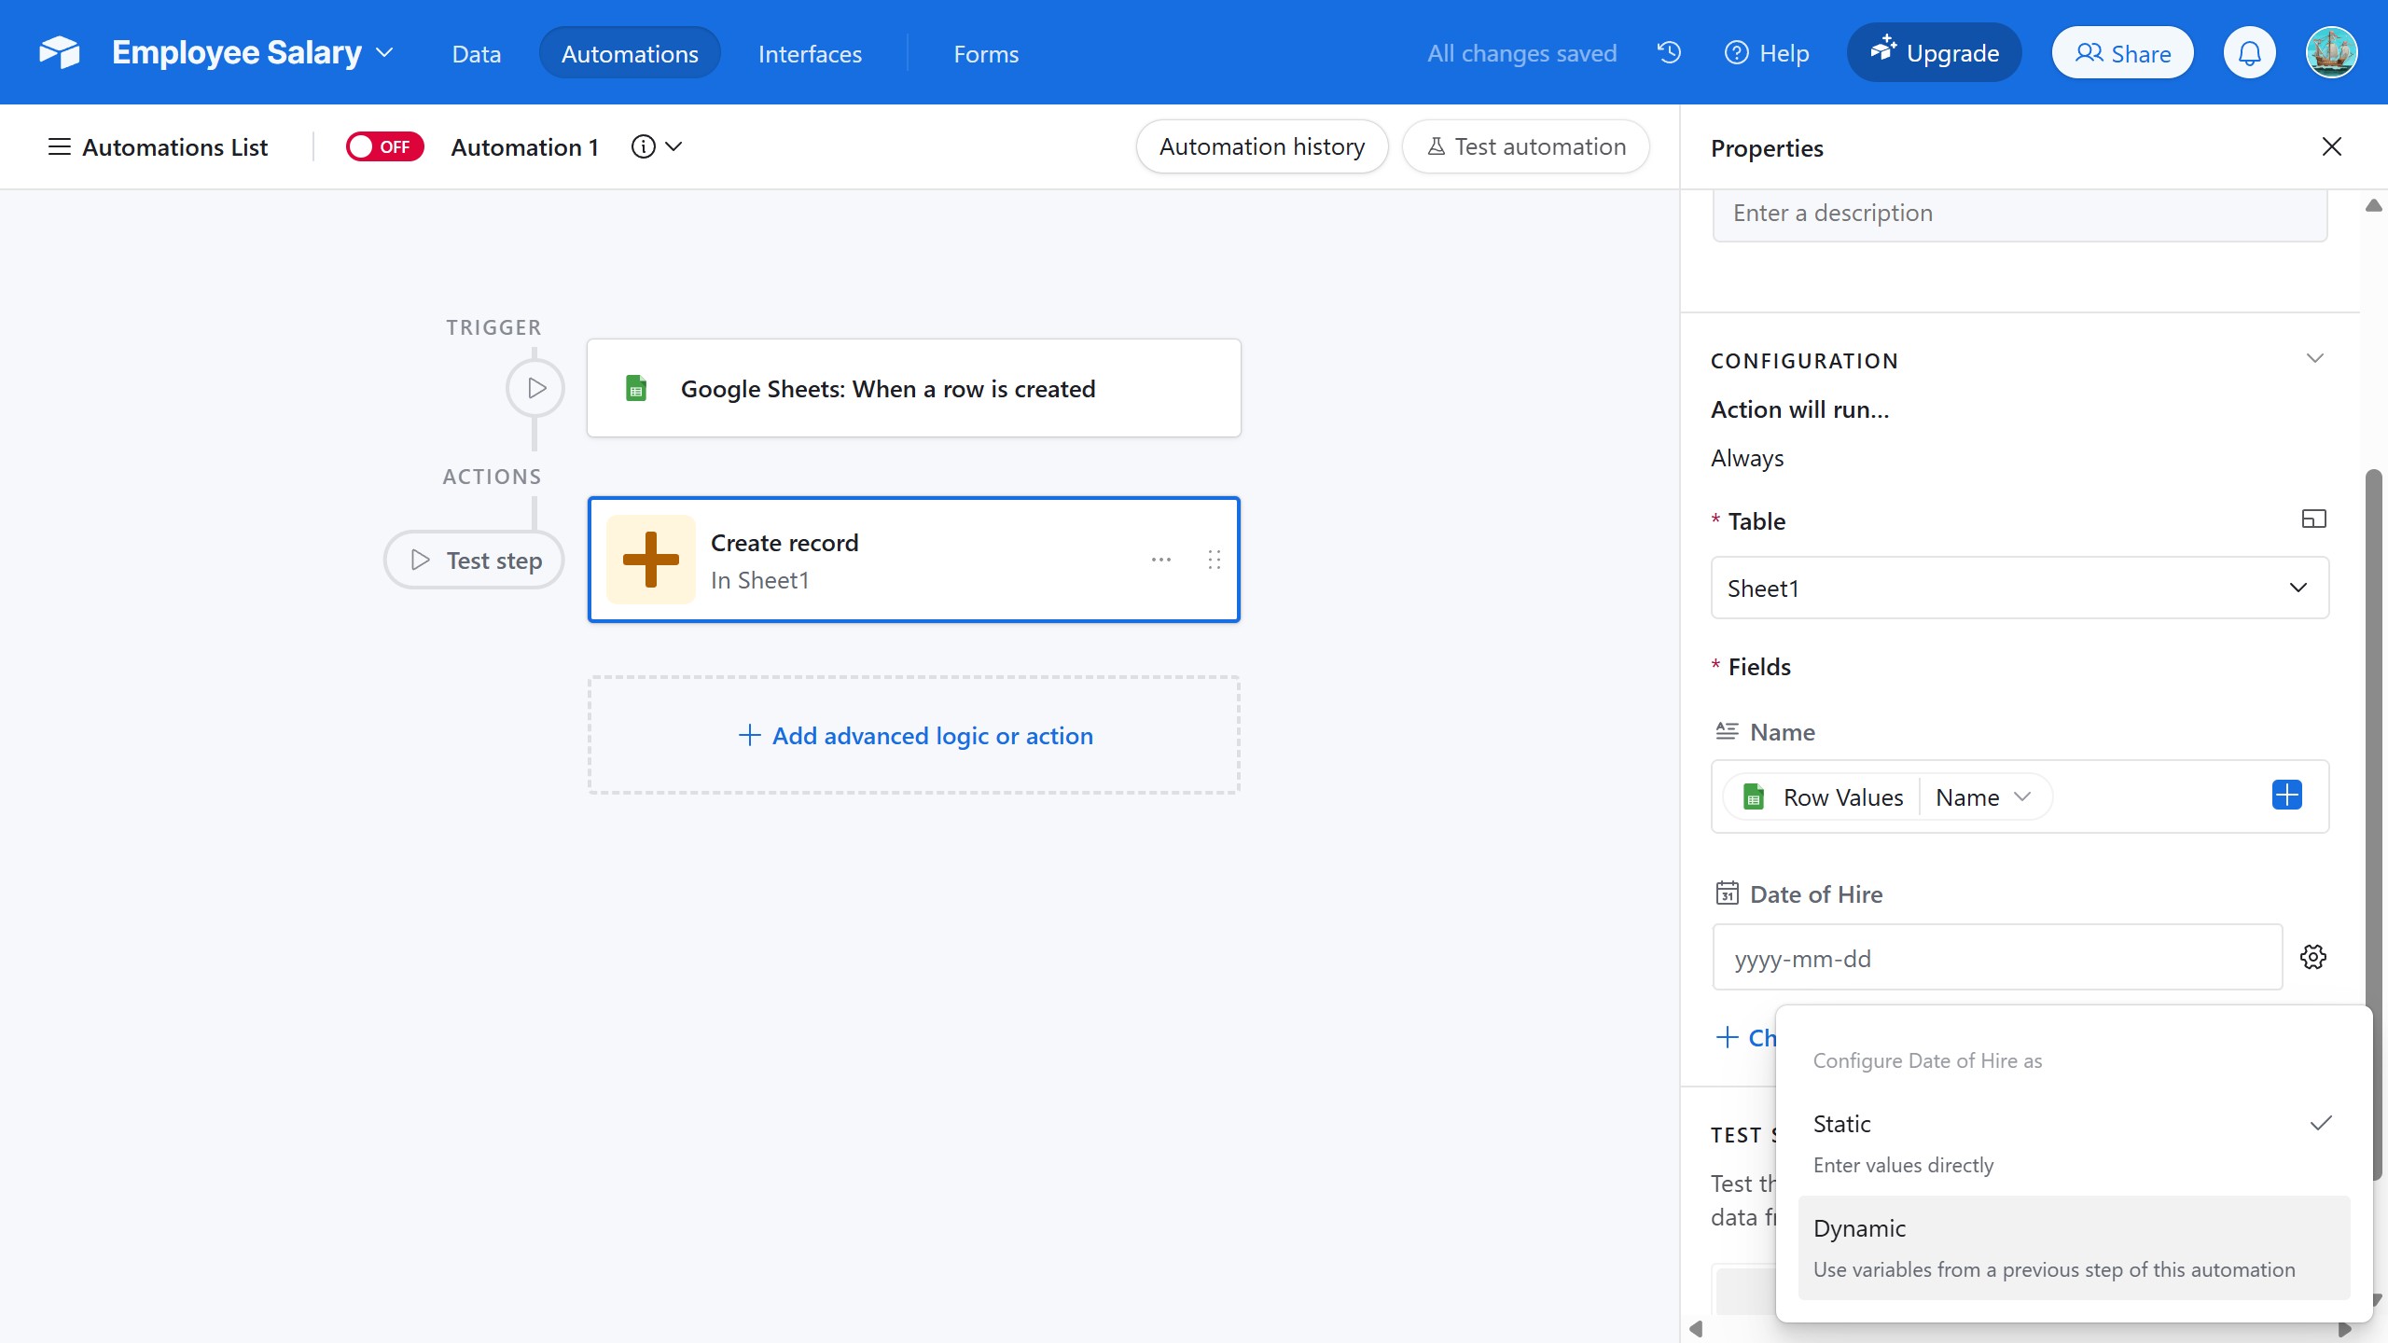This screenshot has height=1343, width=2388.
Task: Click the Always run condition text
Action: tap(1747, 458)
